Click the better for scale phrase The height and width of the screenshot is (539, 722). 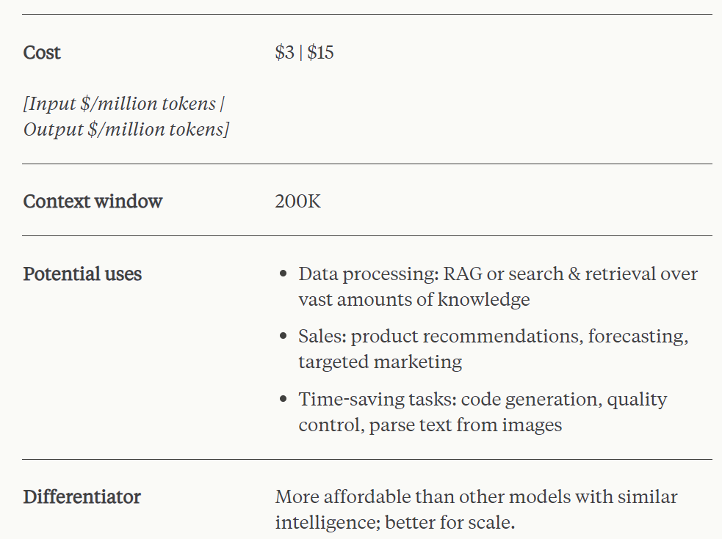point(471,523)
